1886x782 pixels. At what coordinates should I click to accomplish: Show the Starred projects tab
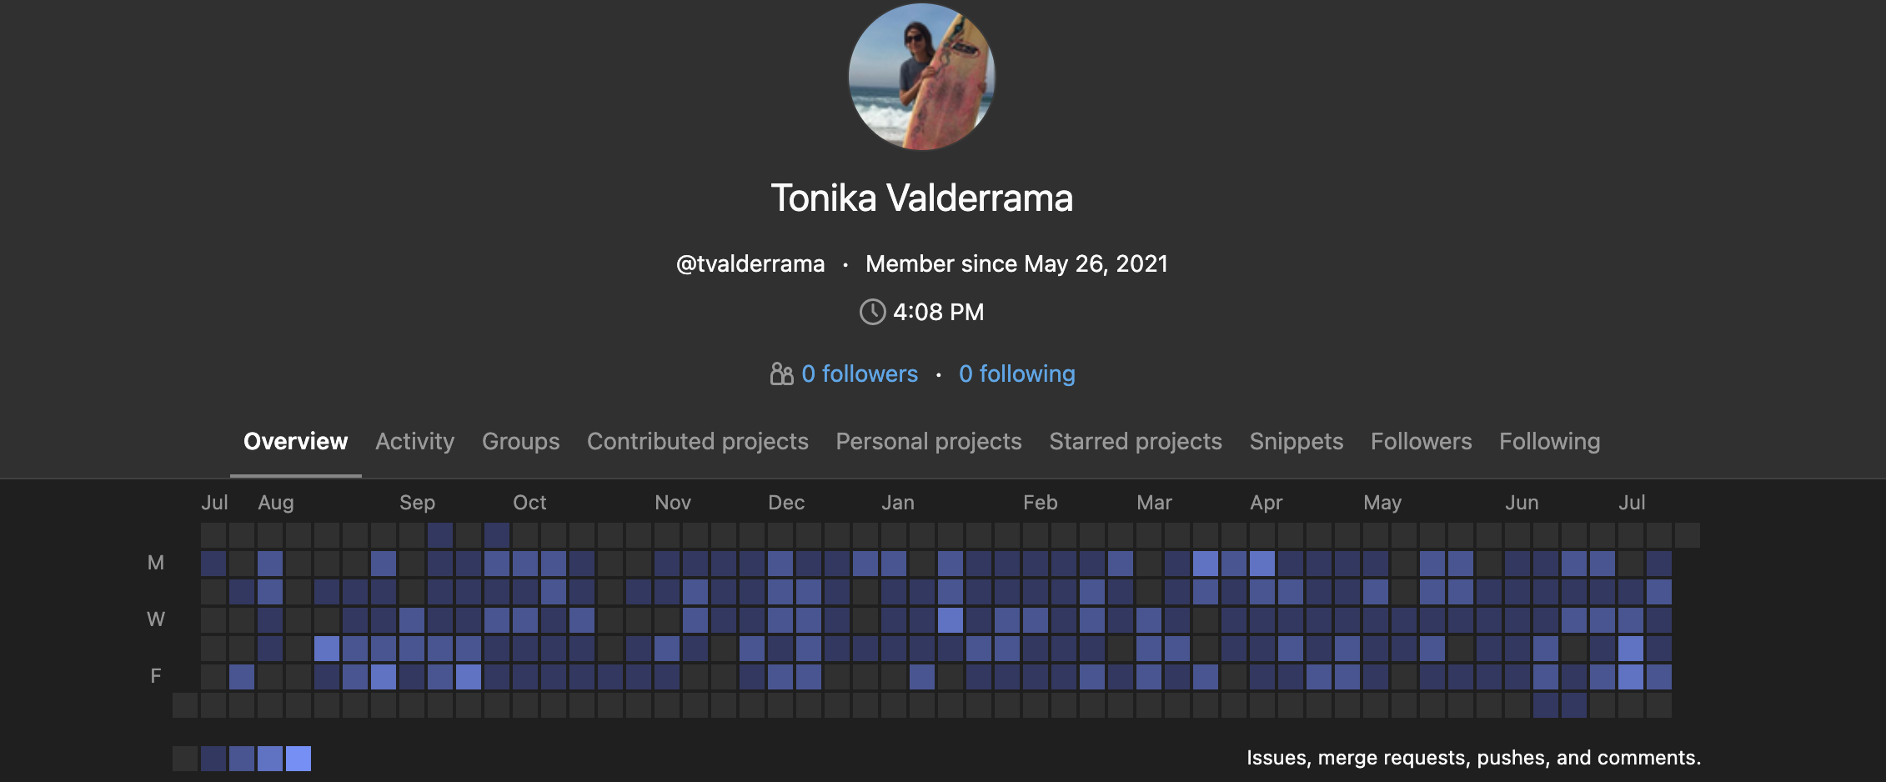click(x=1135, y=441)
